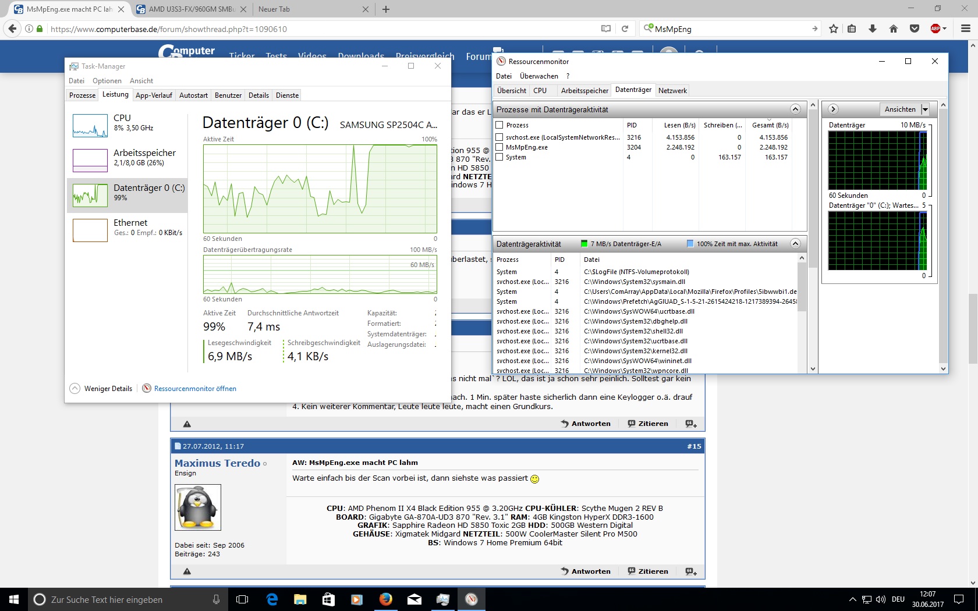Switch to Übersicht tab in Ressourcenmonitor
978x611 pixels.
pos(512,91)
